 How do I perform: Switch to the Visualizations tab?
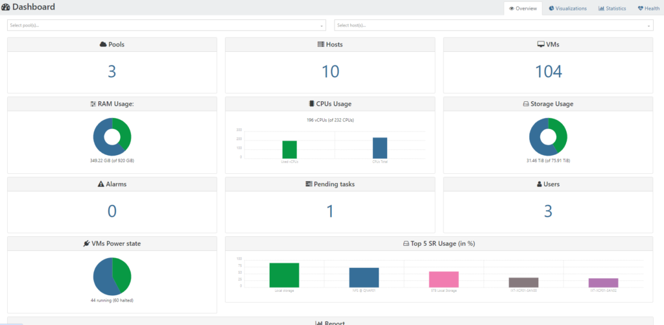pos(567,8)
